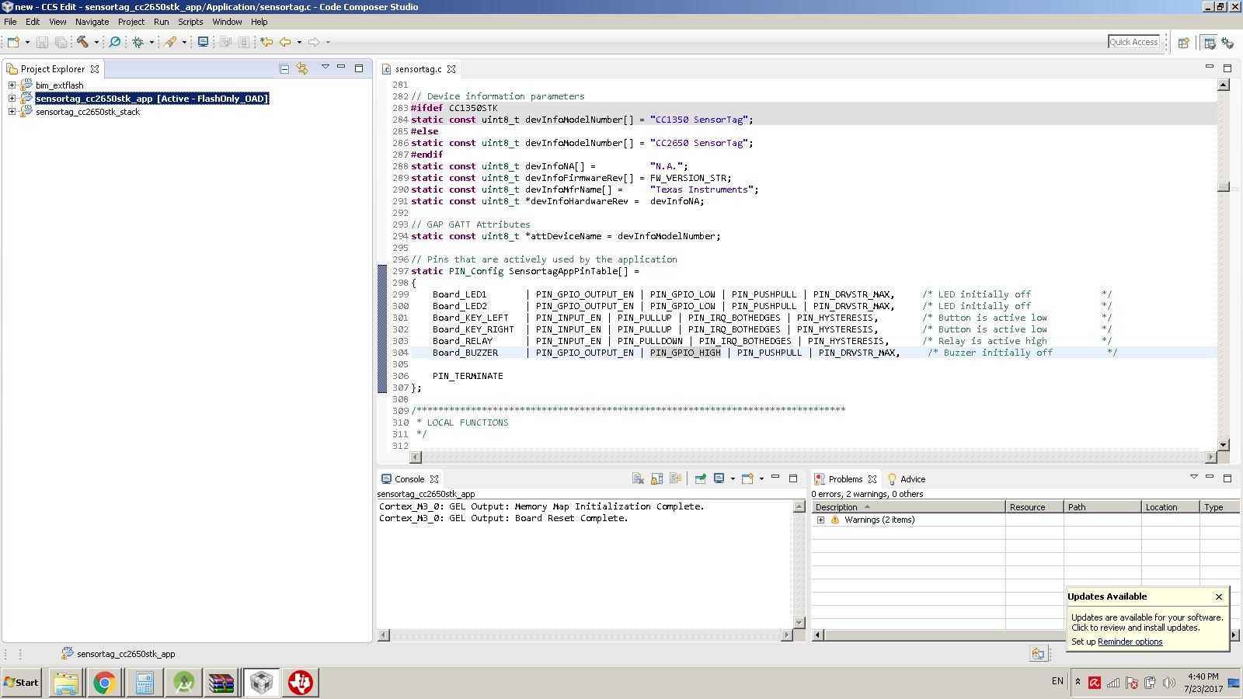This screenshot has width=1243, height=699.
Task: Open the dropdown arrow beside the Build hammer
Action: pyautogui.click(x=96, y=42)
